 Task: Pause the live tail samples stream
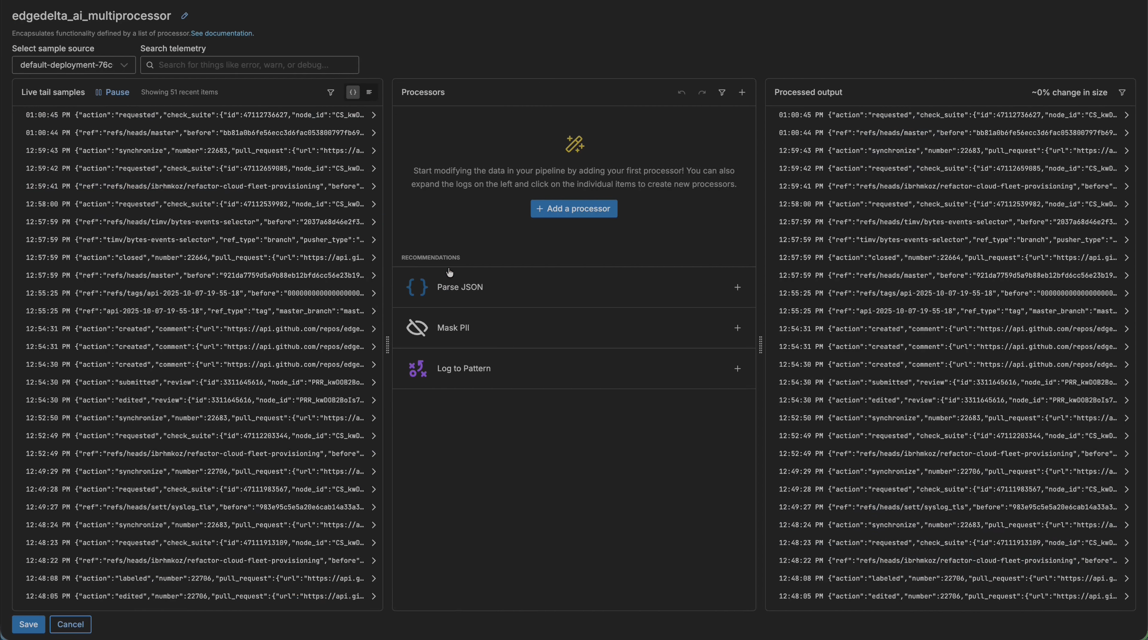tap(112, 92)
